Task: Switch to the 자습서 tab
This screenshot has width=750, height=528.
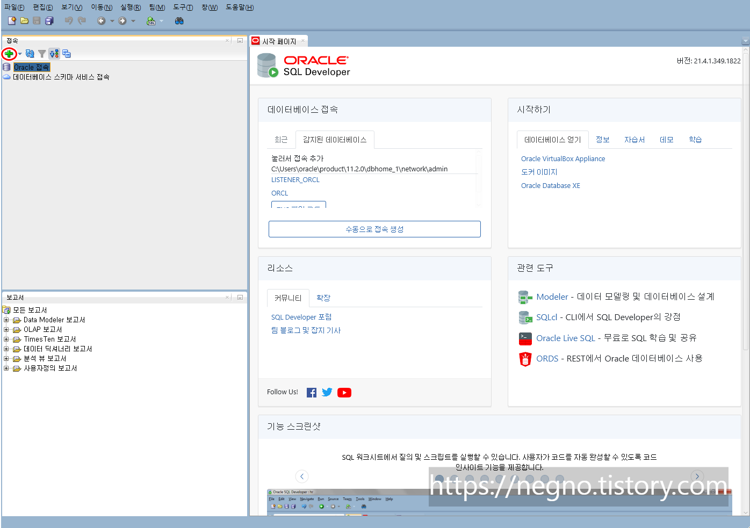Action: 634,140
